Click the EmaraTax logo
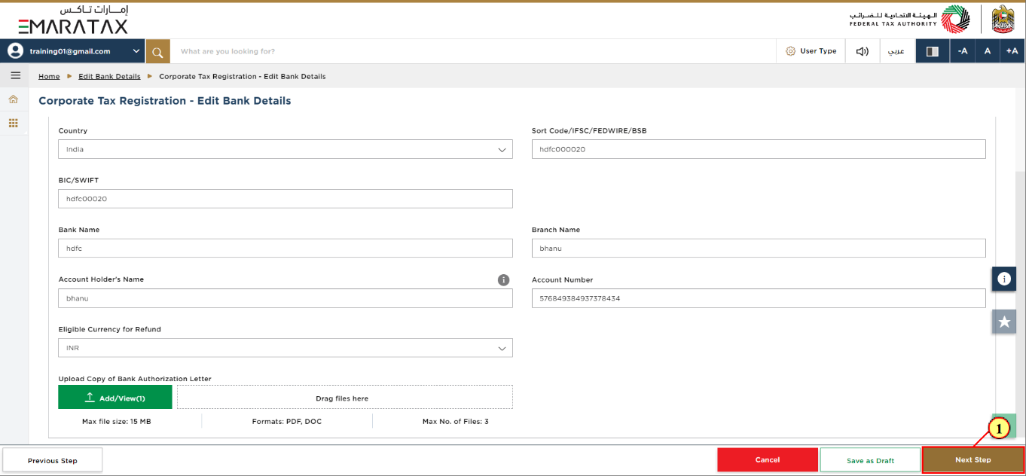Image resolution: width=1026 pixels, height=476 pixels. (73, 20)
